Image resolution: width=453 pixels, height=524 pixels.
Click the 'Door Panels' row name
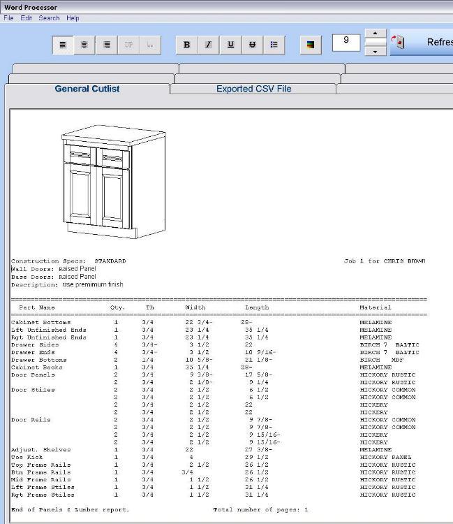pyautogui.click(x=33, y=375)
